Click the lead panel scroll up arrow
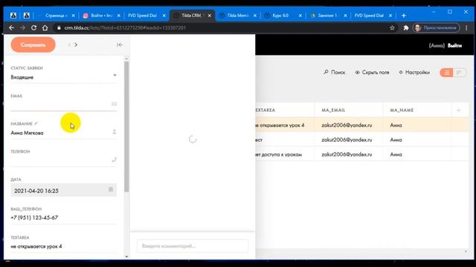476x267 pixels. [x=126, y=59]
